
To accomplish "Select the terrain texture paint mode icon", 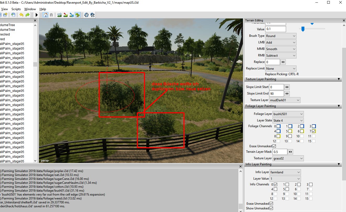I will click(65, 15).
